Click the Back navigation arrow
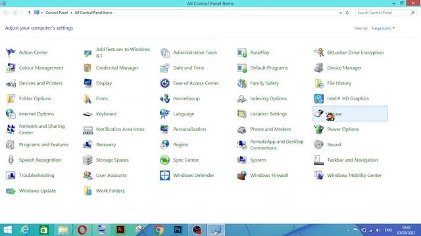 (x=6, y=12)
